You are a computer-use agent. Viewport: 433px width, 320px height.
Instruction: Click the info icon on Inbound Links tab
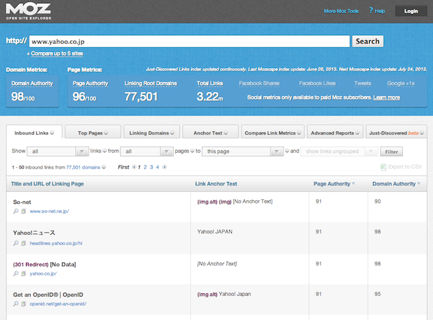tap(52, 133)
